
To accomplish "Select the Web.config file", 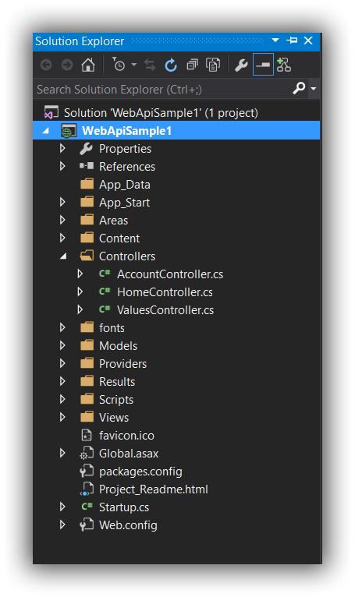I will [128, 525].
